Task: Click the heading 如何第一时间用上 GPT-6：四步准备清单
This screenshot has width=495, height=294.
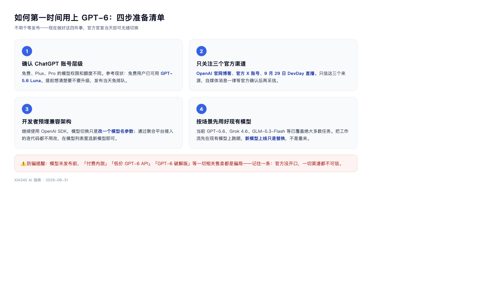Action: click(89, 18)
